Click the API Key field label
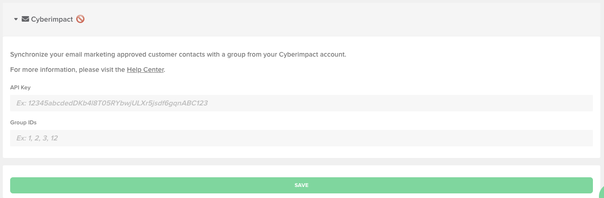Screen dimensions: 604x198 20,87
